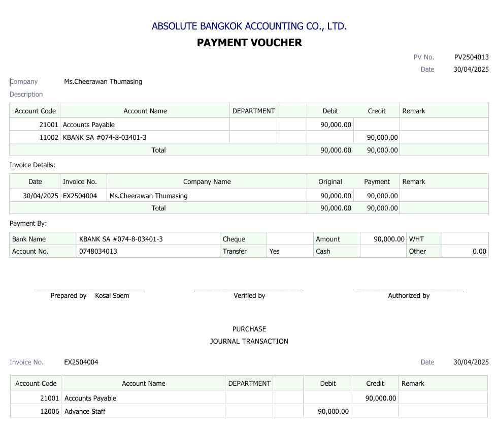
Task: Click the empty Cheque value field
Action: [290, 239]
